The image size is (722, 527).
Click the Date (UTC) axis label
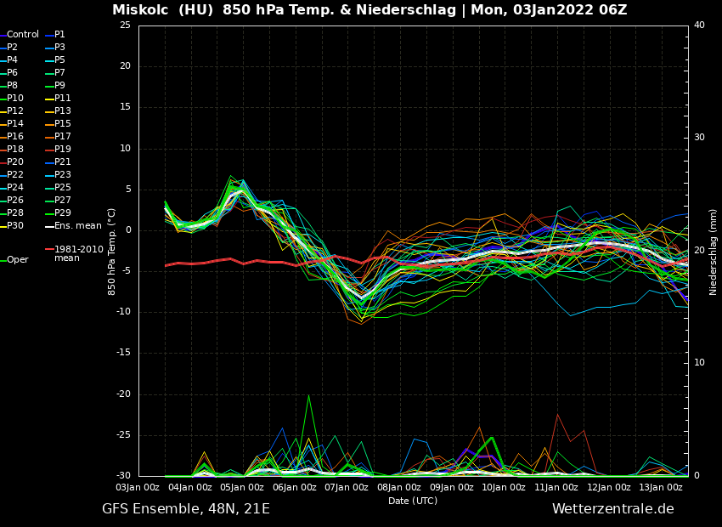pyautogui.click(x=413, y=501)
